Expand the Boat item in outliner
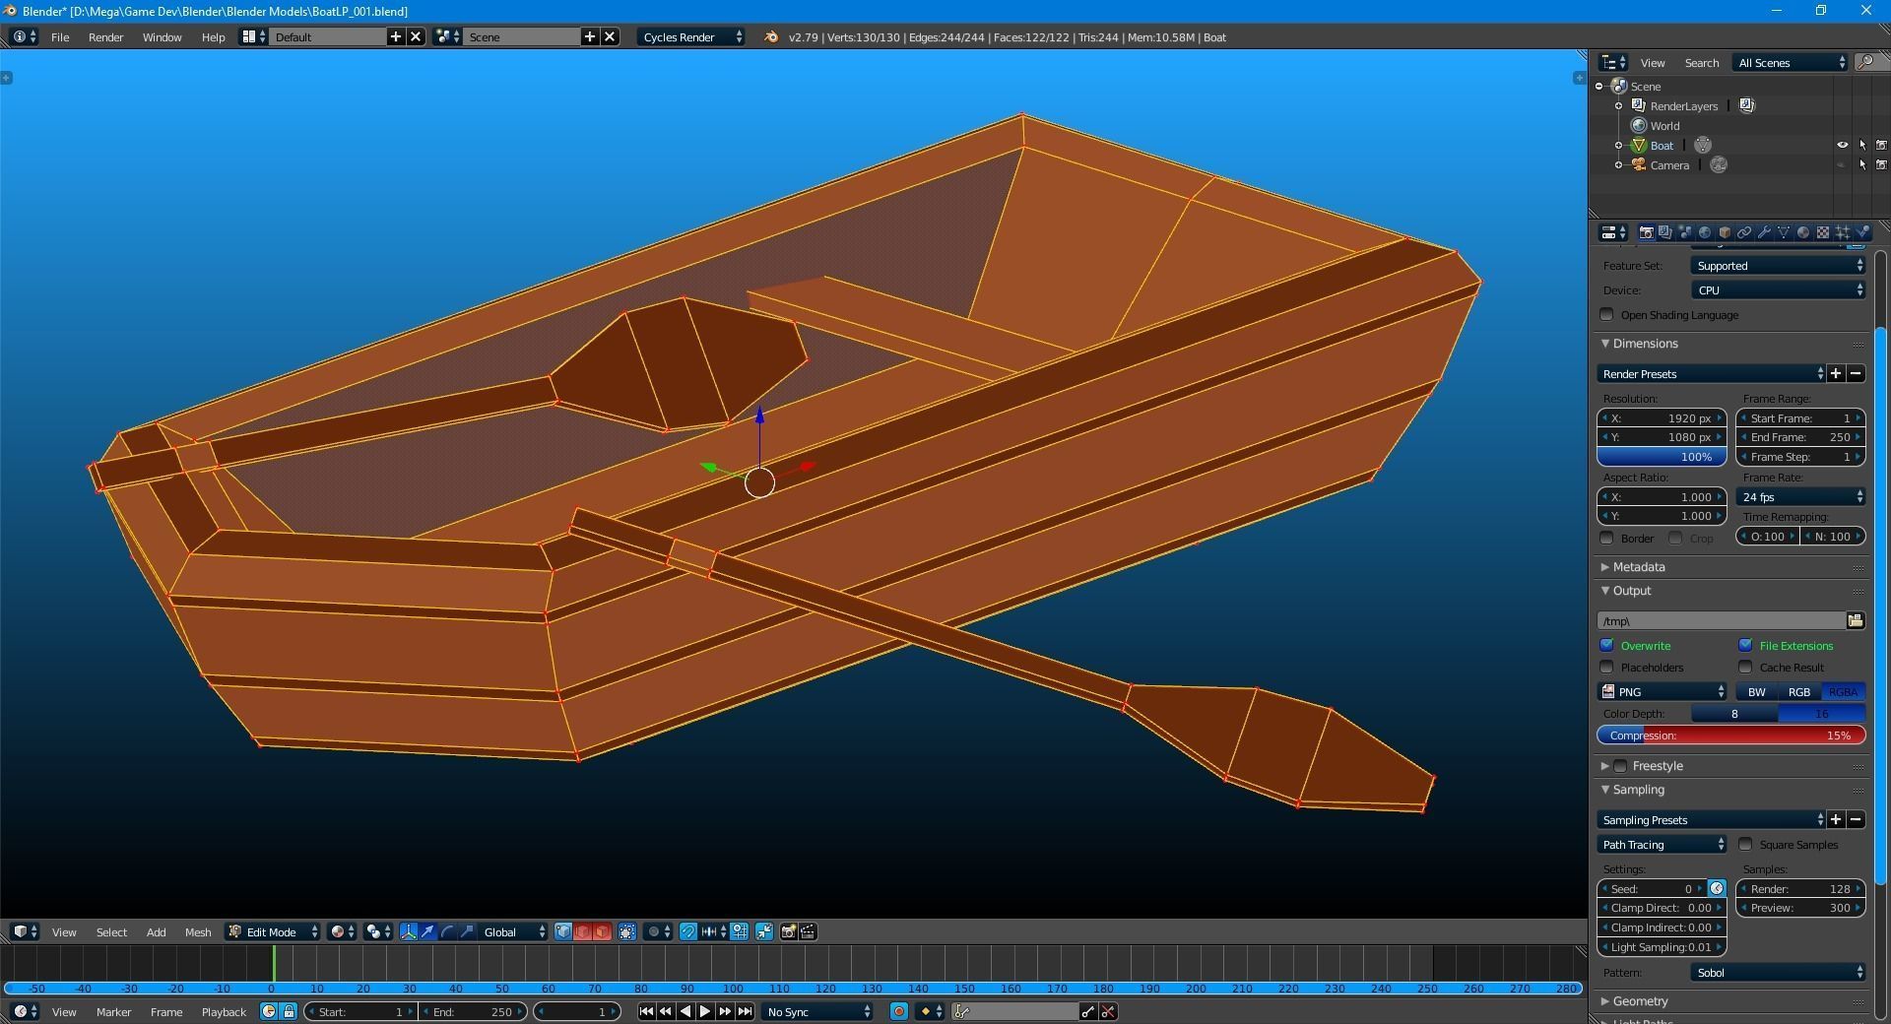Screen dimensions: 1891x1024 click(x=1619, y=145)
